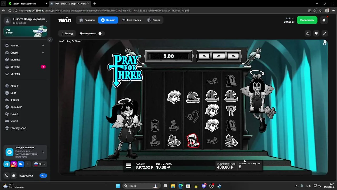Click the red-outlined hooded symbol on reels

(x=193, y=140)
